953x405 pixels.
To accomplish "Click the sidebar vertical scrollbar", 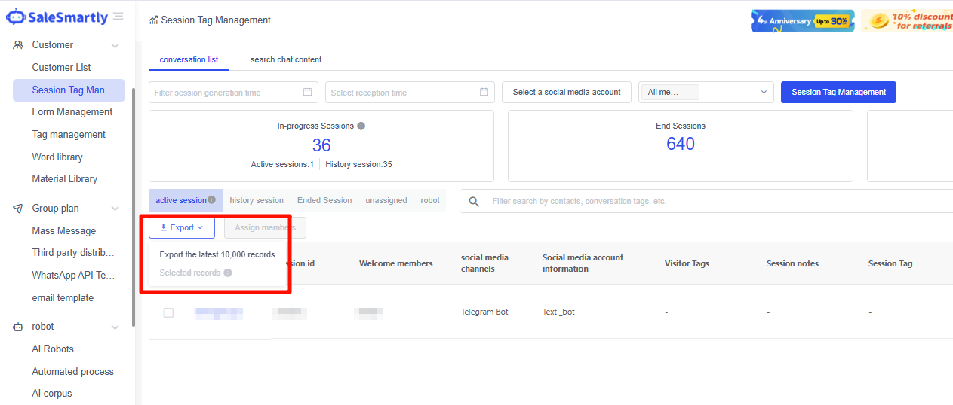I will (134, 207).
